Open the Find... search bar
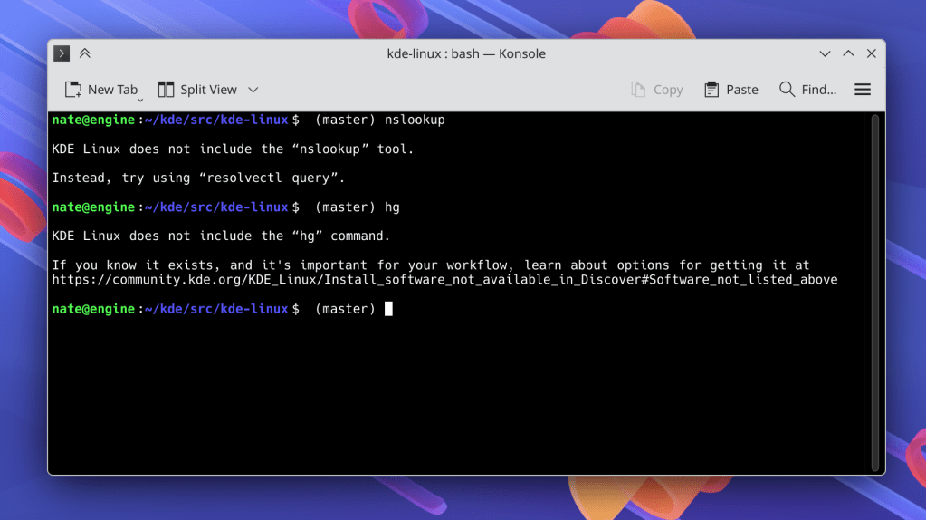The image size is (926, 520). coord(808,89)
